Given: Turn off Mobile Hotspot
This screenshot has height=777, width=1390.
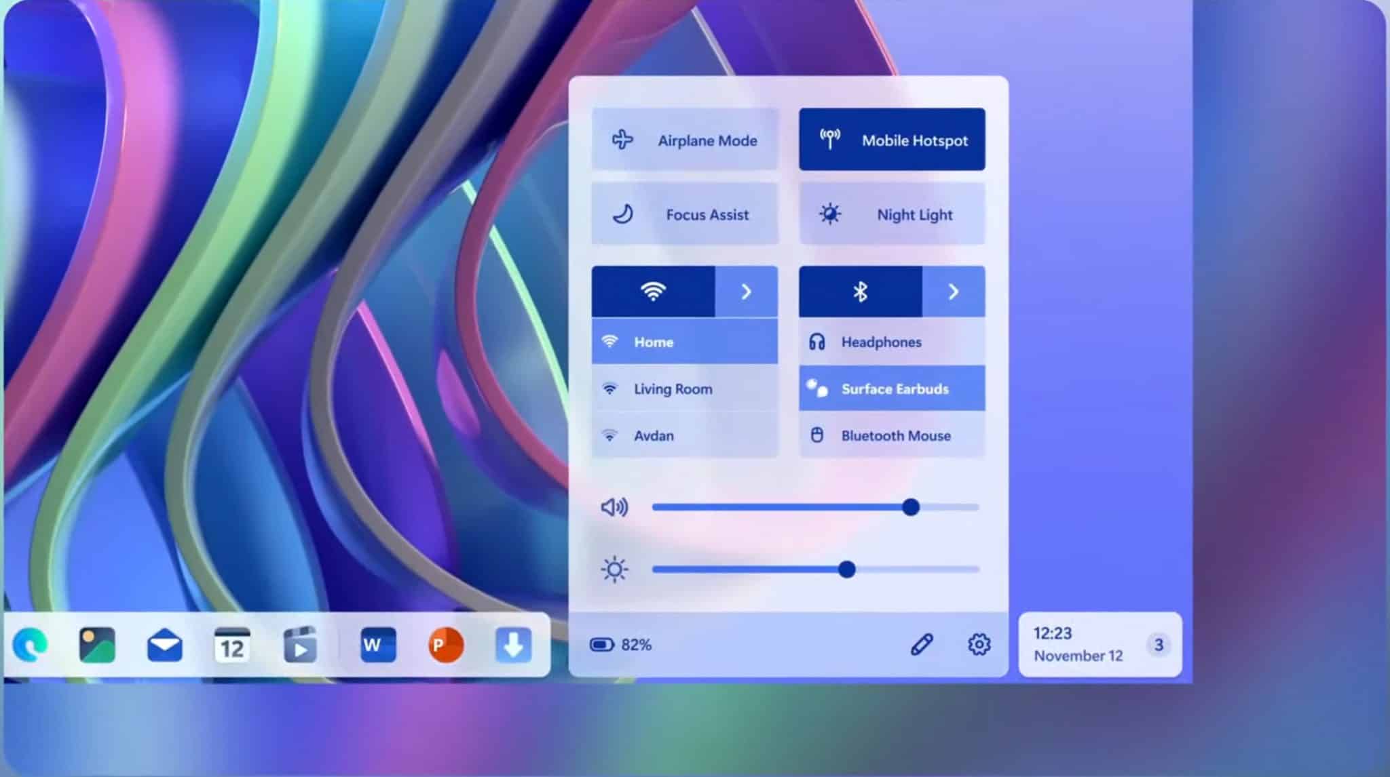Looking at the screenshot, I should point(891,140).
